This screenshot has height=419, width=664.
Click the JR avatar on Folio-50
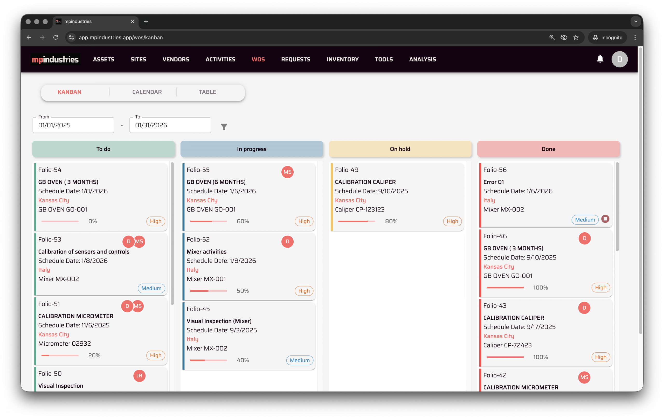(x=139, y=375)
